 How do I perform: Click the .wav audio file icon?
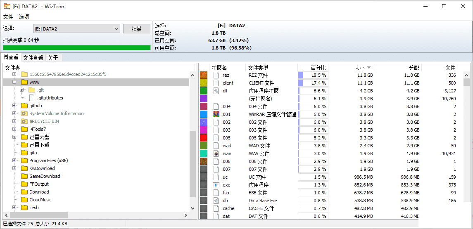[216, 153]
